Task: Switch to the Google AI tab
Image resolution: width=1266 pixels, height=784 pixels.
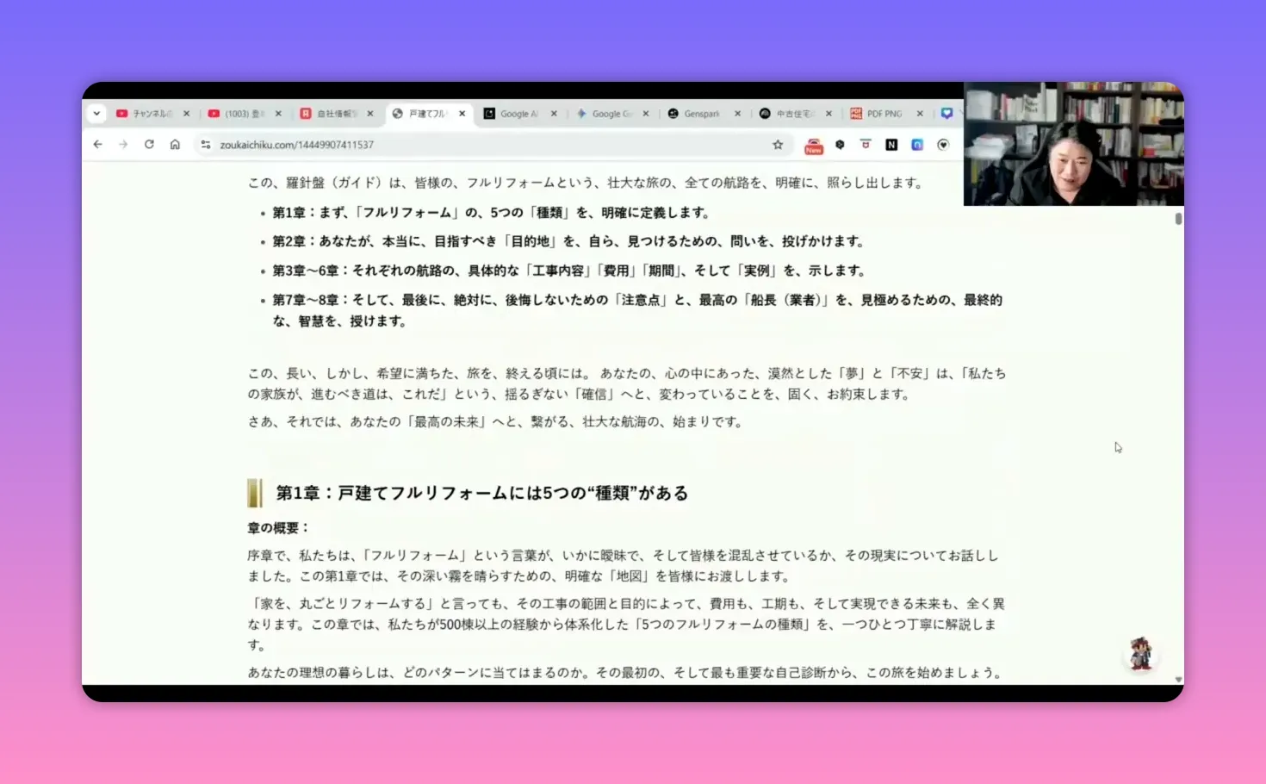Action: pyautogui.click(x=519, y=113)
